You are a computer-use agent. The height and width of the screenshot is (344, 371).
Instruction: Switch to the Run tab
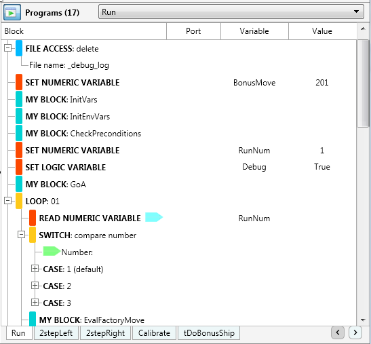coord(18,333)
